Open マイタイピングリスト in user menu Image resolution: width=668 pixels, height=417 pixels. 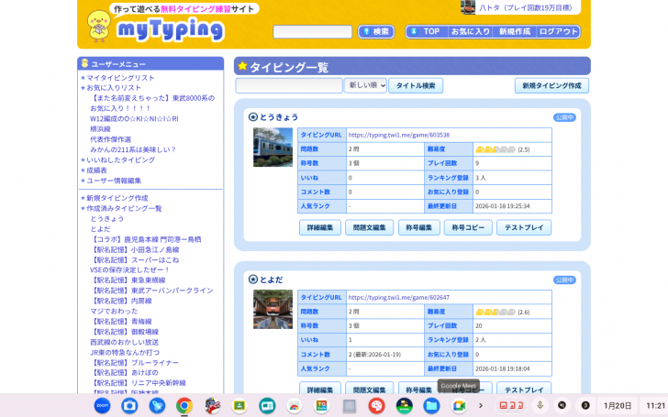pyautogui.click(x=121, y=78)
